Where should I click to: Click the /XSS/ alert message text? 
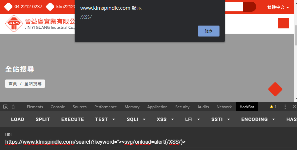pos(86,17)
